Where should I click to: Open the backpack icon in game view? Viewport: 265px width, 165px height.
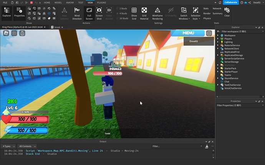pyautogui.click(x=22, y=33)
